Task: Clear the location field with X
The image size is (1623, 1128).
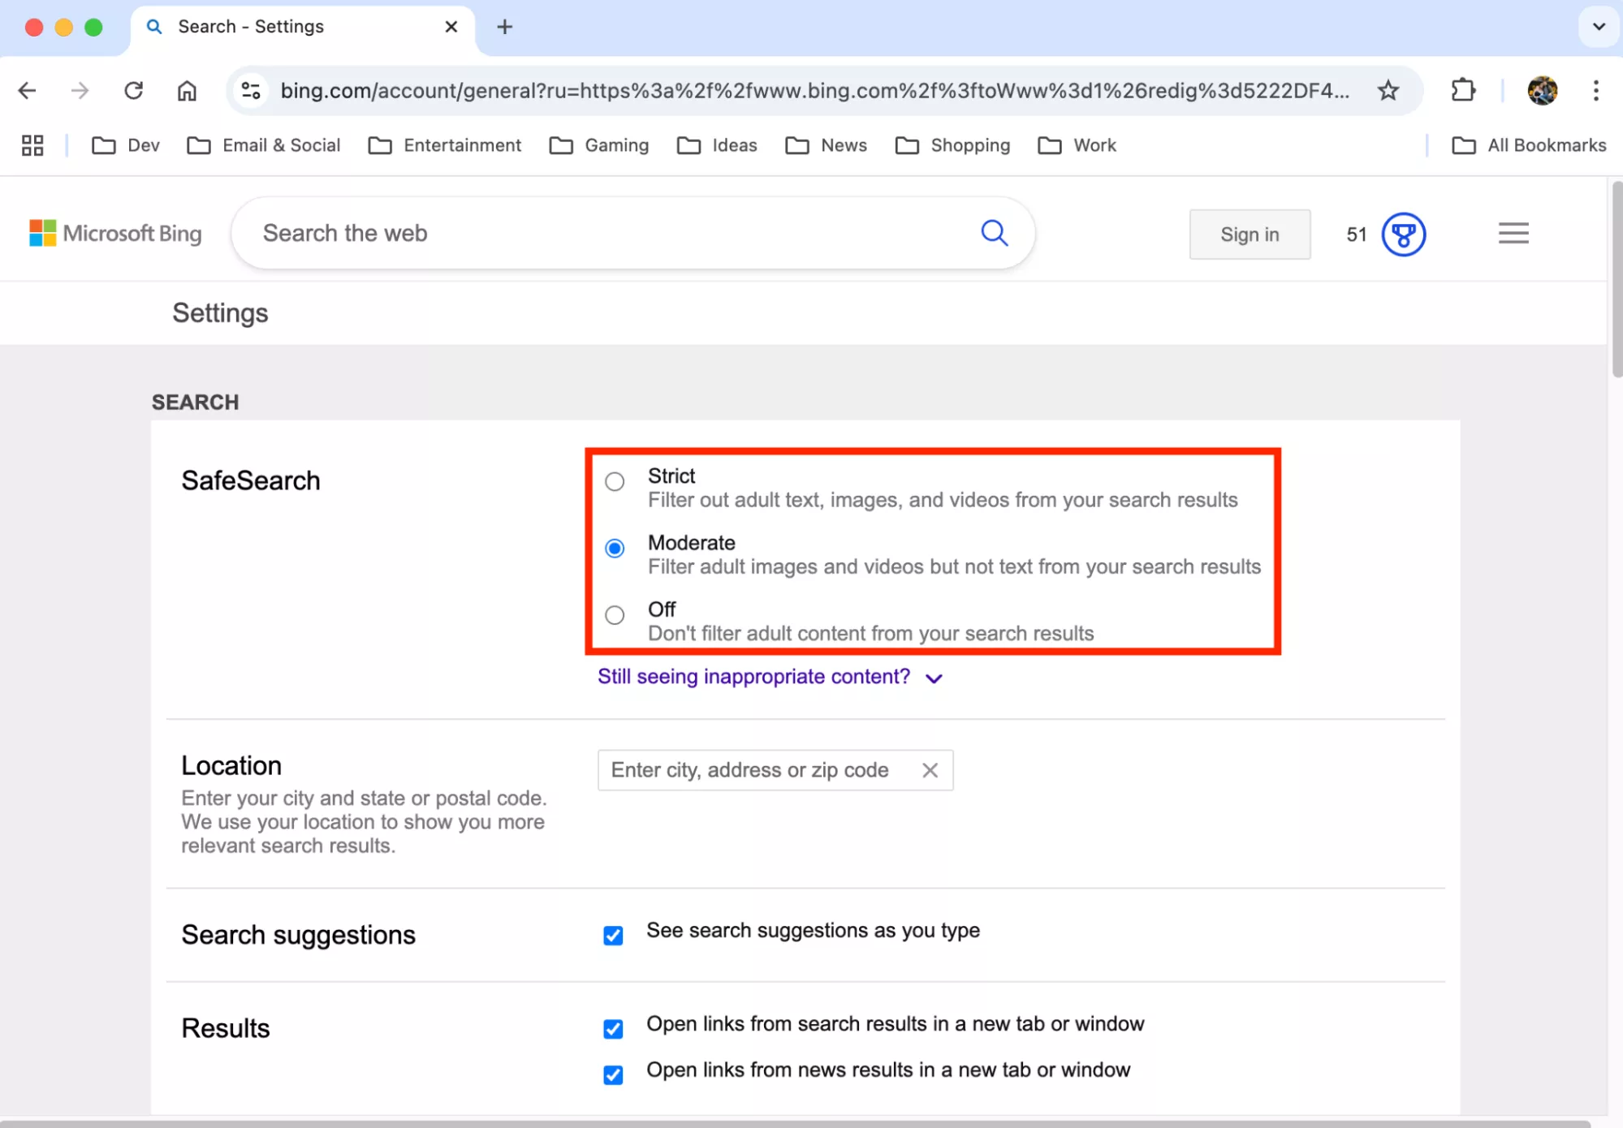Action: point(930,770)
